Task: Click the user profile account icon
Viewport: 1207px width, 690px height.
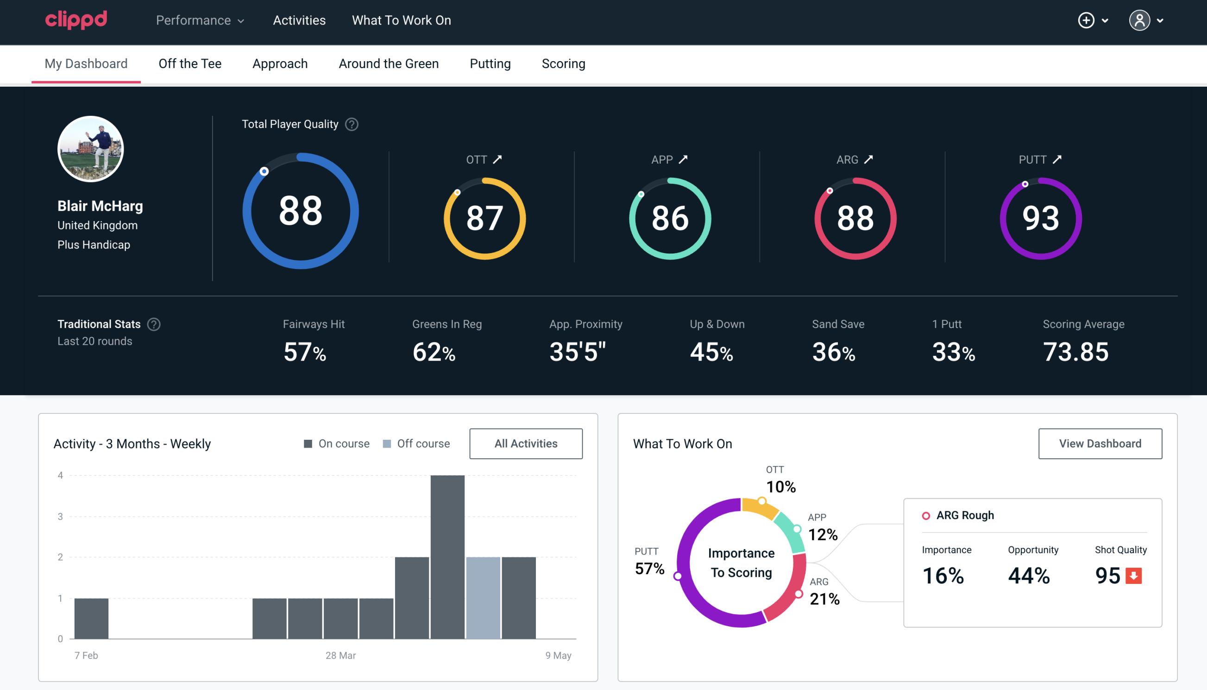Action: click(x=1140, y=21)
